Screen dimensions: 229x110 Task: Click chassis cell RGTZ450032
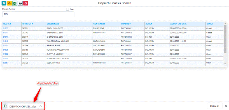[x=132, y=37]
